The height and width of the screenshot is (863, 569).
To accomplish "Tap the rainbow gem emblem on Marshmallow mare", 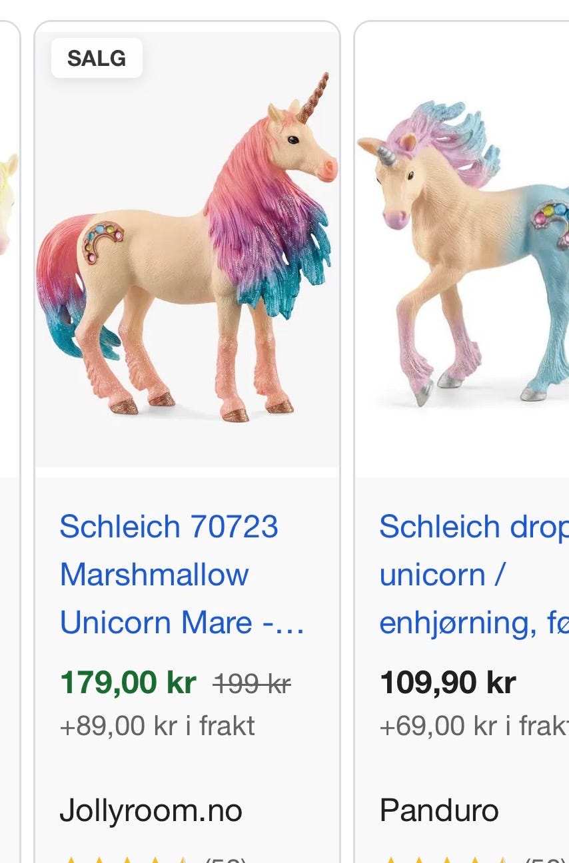I will point(103,242).
